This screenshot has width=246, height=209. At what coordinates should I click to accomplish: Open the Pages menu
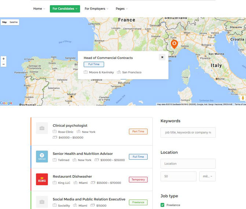[122, 9]
